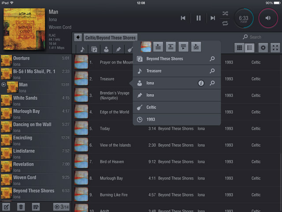Toggle shuffle playback

225,13
